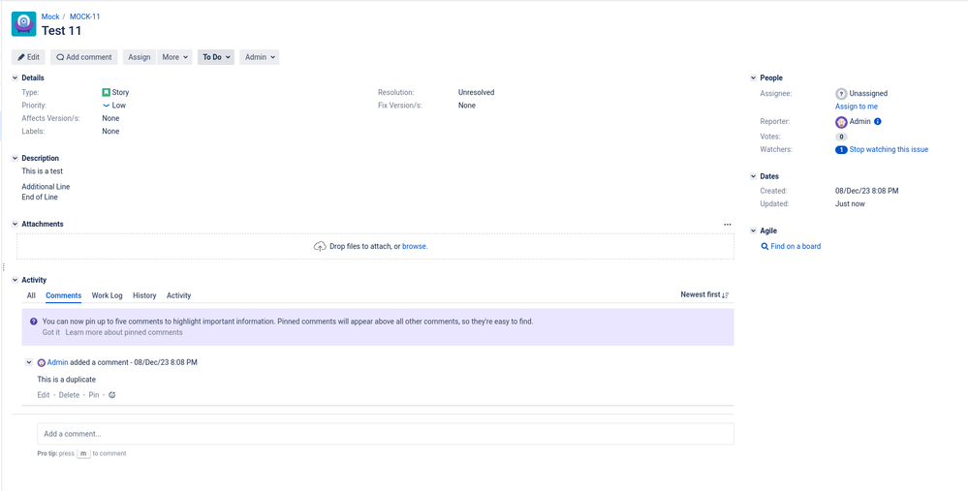Click the Updated value Just now
968x491 pixels.
(850, 204)
